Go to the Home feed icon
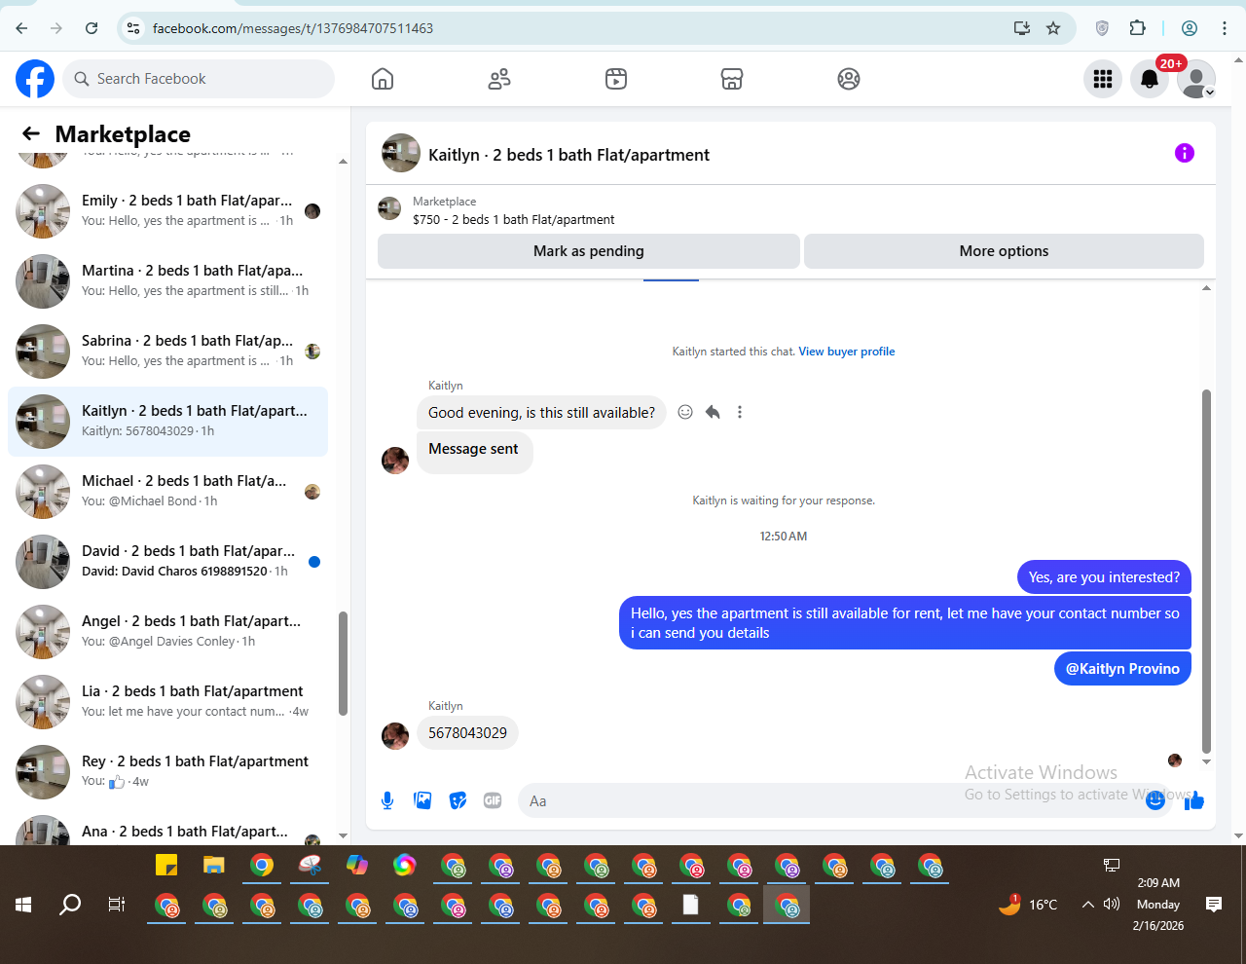1246x964 pixels. click(x=383, y=79)
